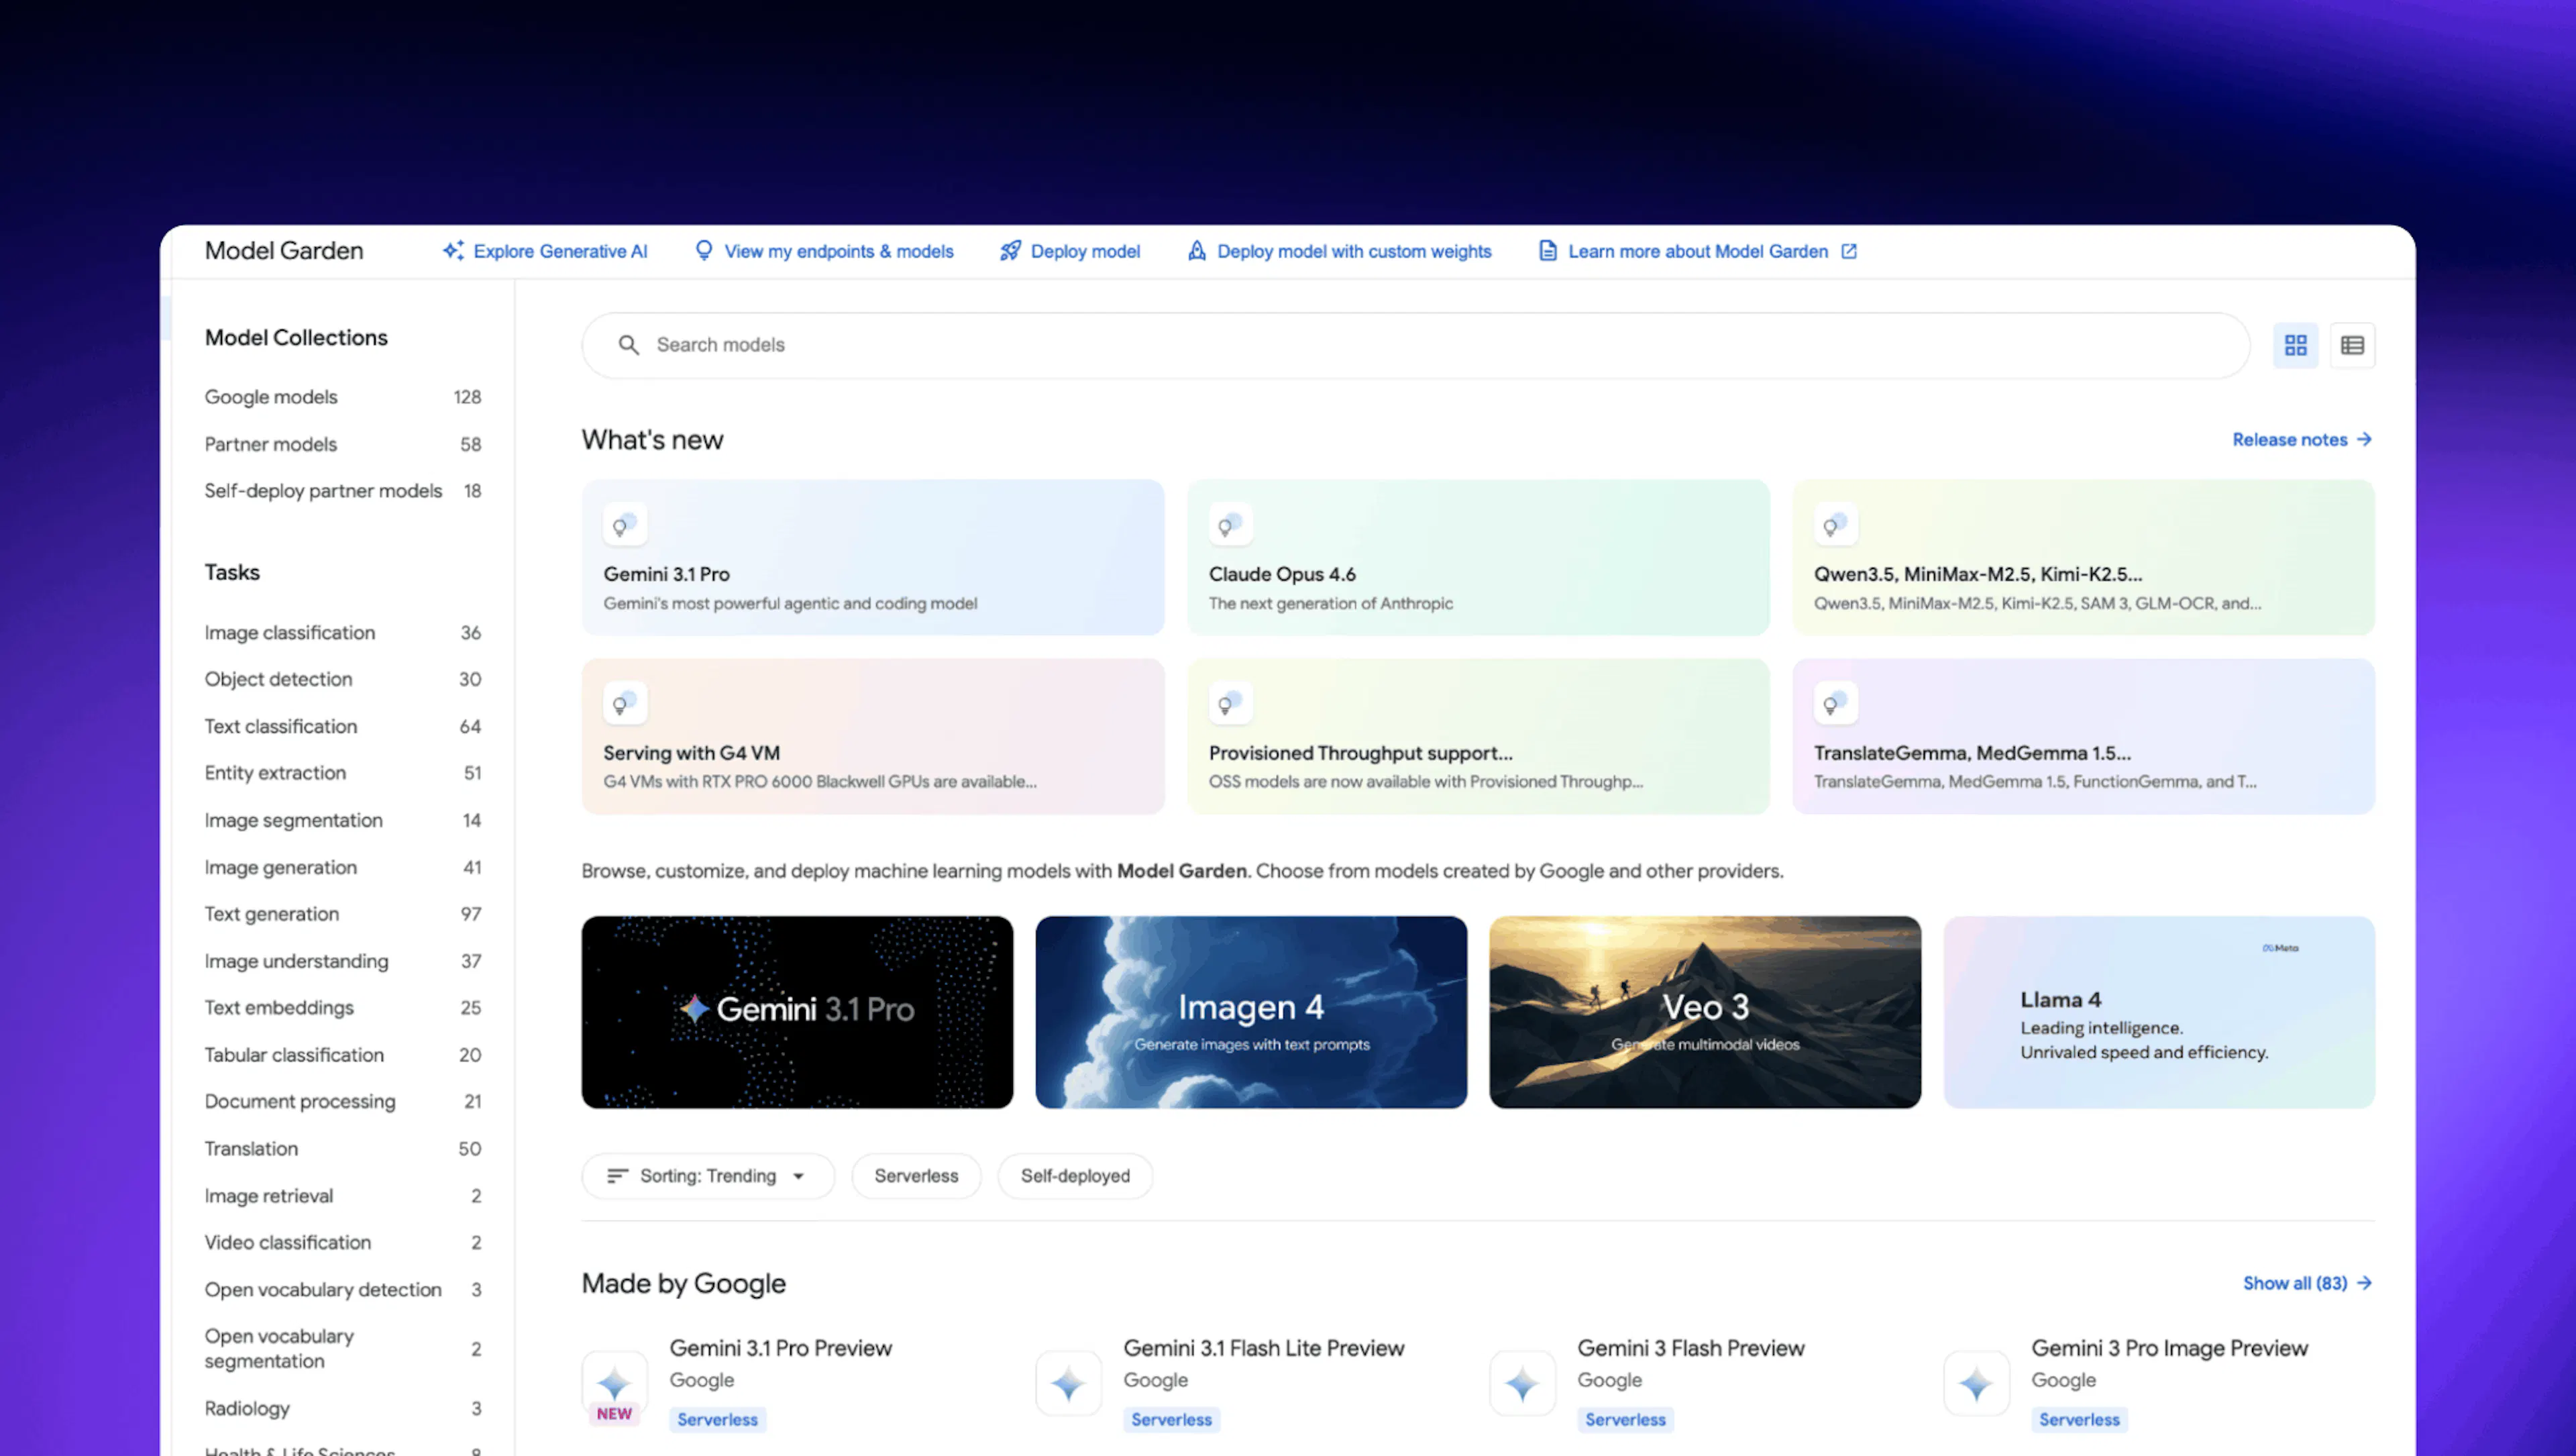The height and width of the screenshot is (1456, 2576).
Task: Click the icon on Gemini 3.1 Pro news card
Action: click(x=625, y=524)
